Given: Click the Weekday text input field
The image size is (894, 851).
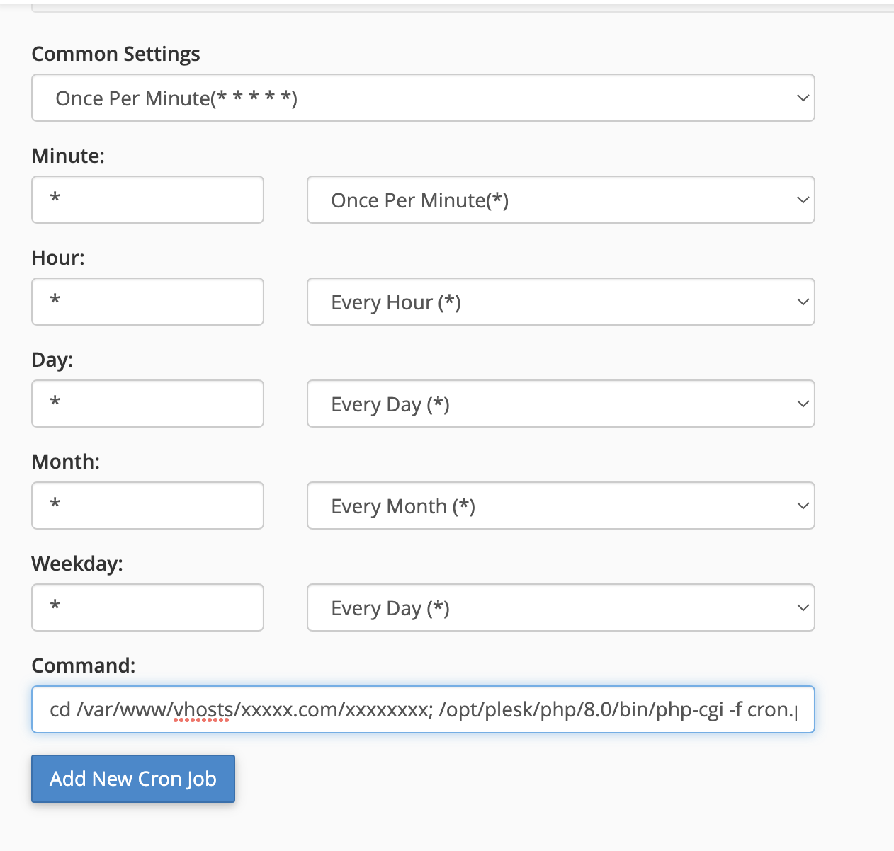Looking at the screenshot, I should (147, 607).
